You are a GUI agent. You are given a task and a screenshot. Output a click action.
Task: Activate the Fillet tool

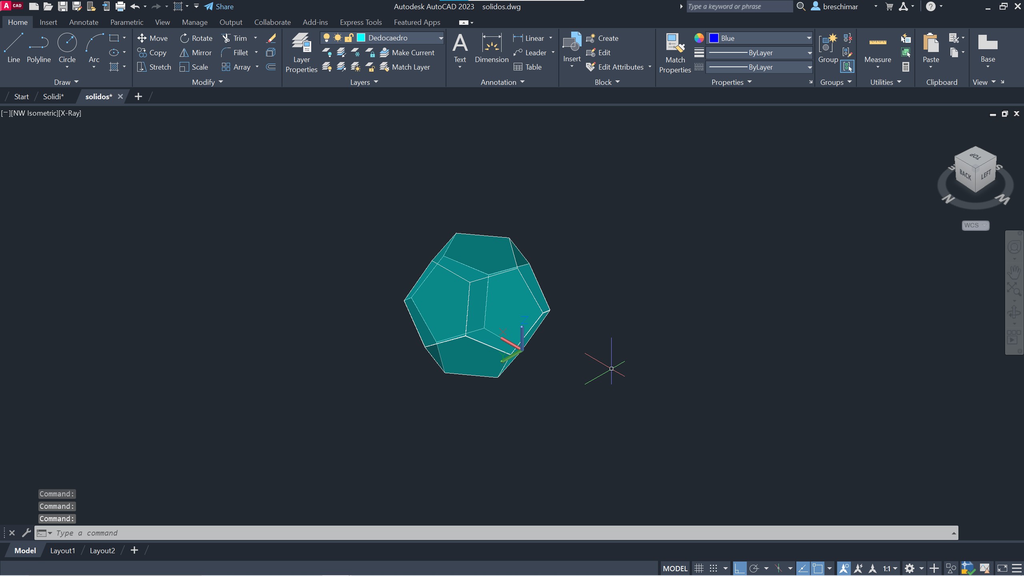tap(235, 52)
